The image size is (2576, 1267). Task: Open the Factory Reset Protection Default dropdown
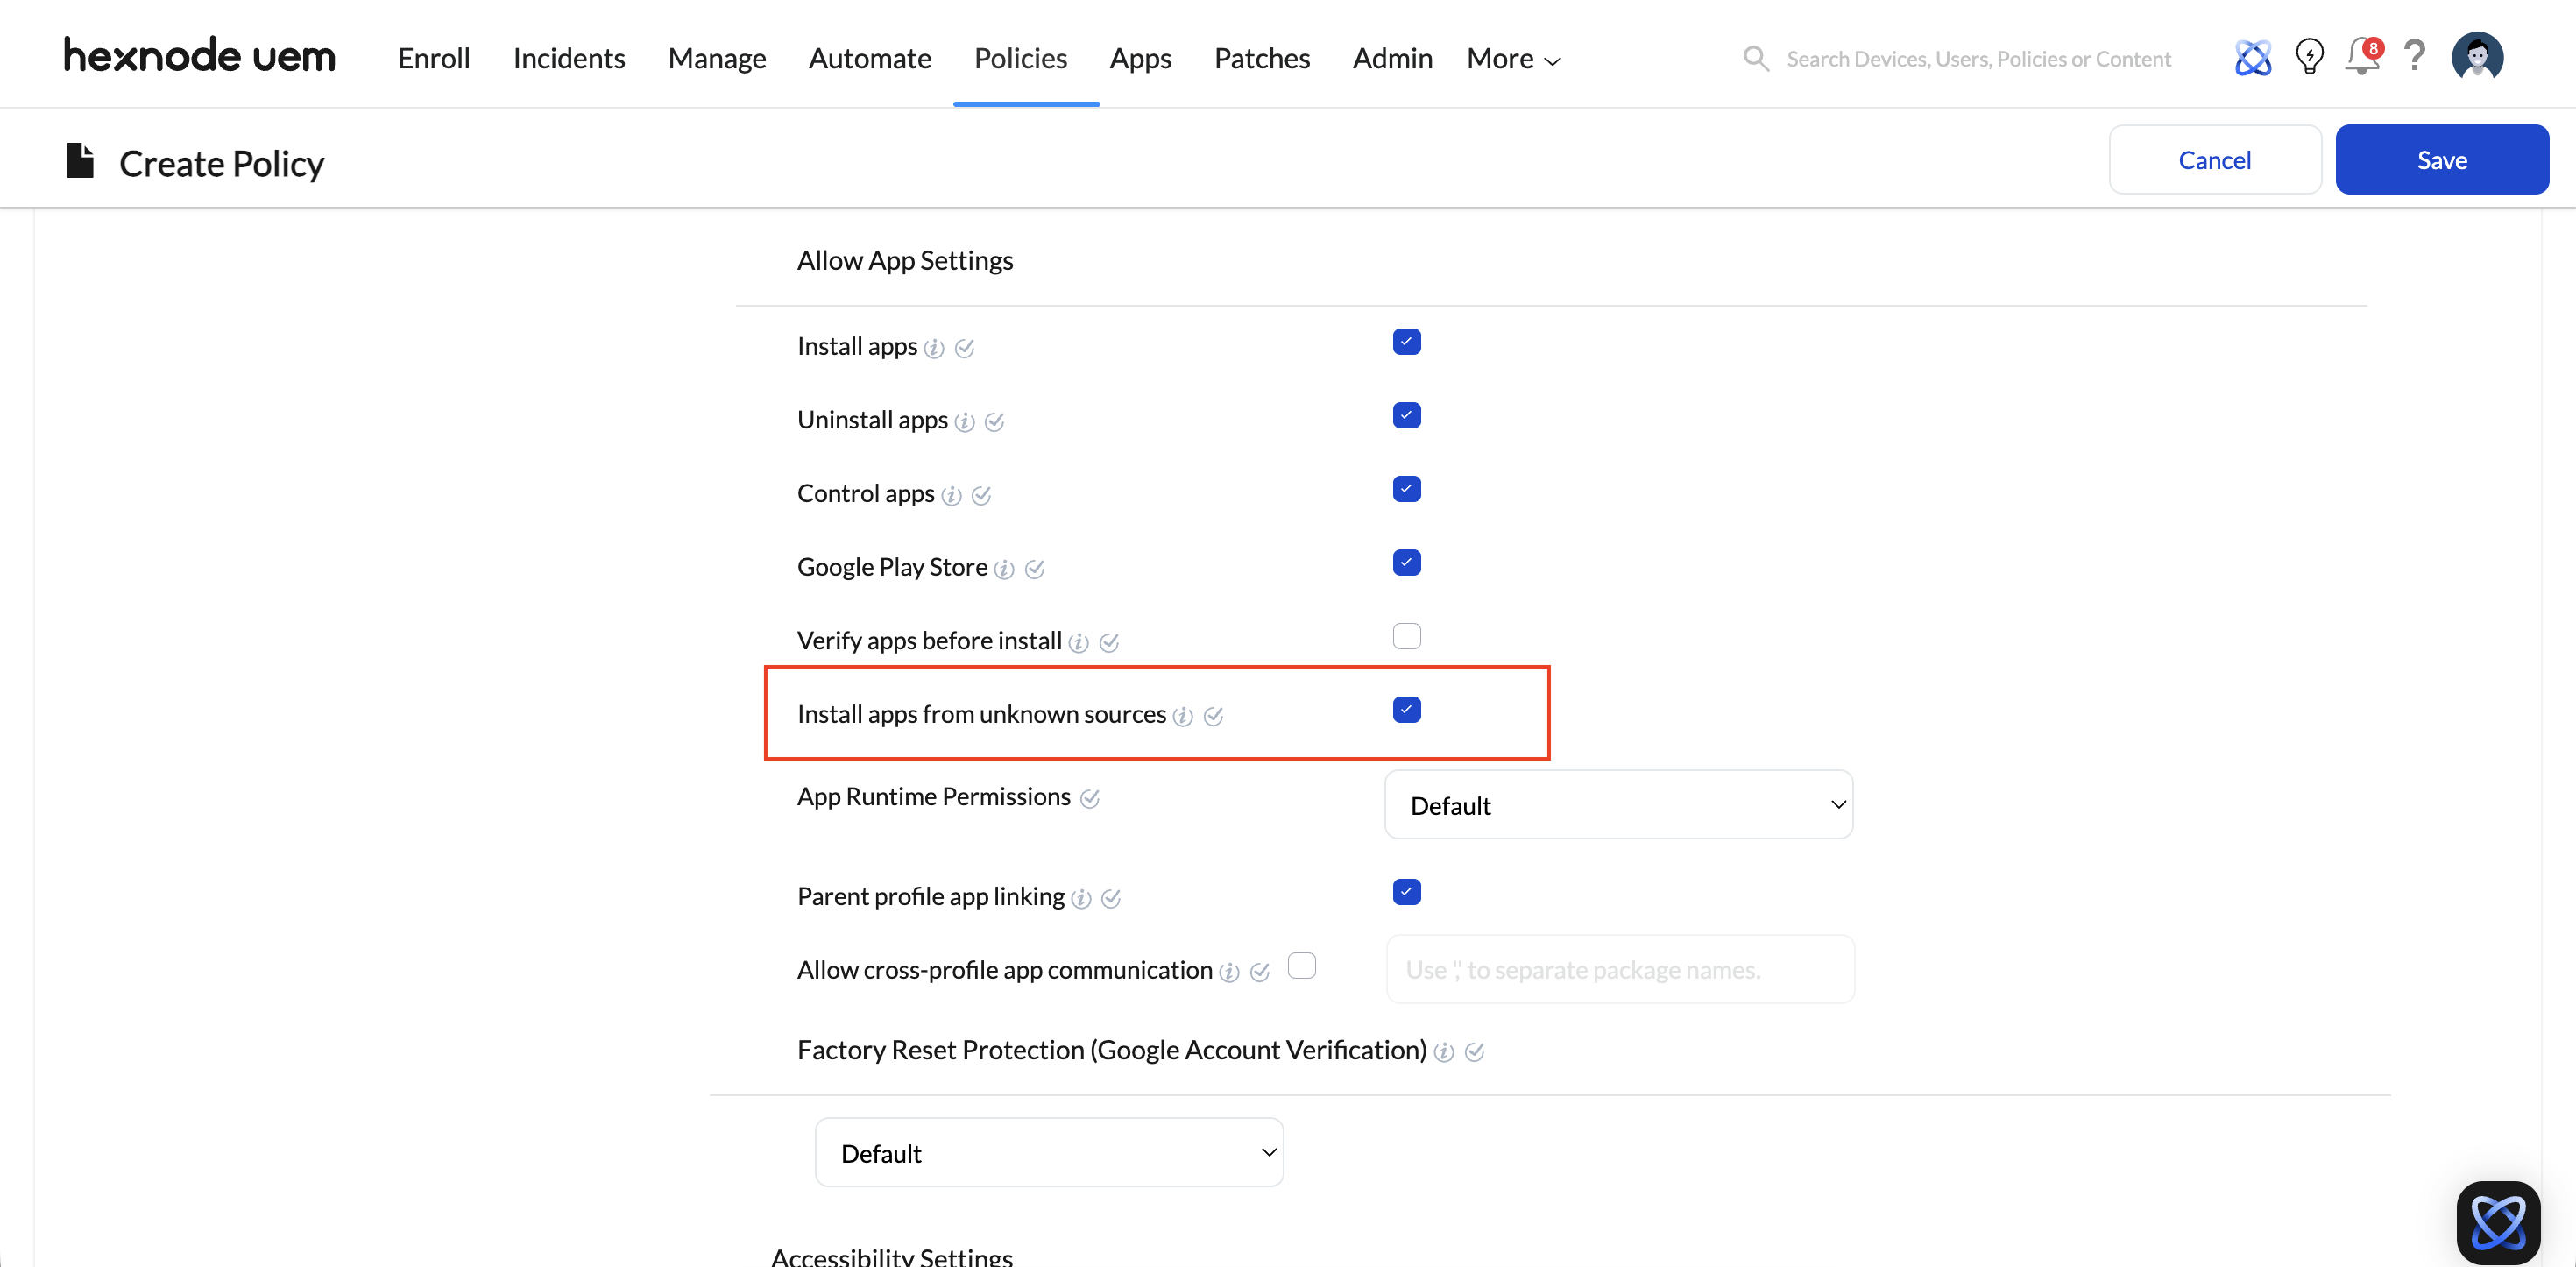pos(1049,1152)
